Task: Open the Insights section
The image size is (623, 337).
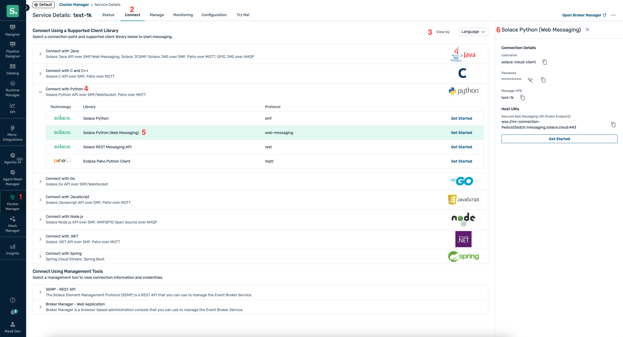Action: [x=13, y=249]
